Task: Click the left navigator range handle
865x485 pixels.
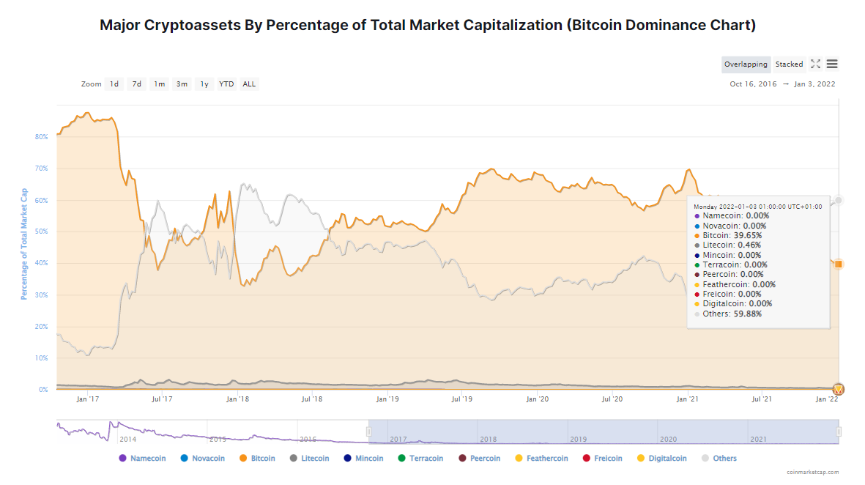Action: click(369, 432)
